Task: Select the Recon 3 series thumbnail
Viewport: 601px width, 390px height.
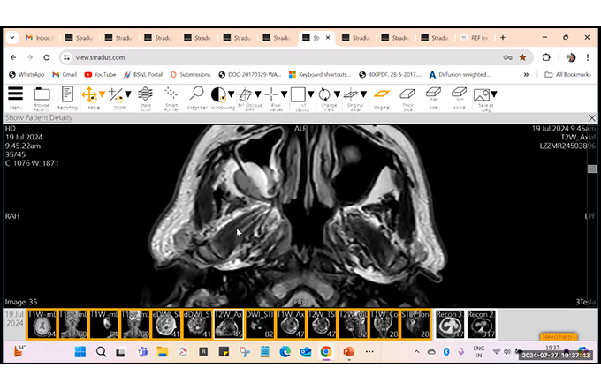Action: click(450, 324)
